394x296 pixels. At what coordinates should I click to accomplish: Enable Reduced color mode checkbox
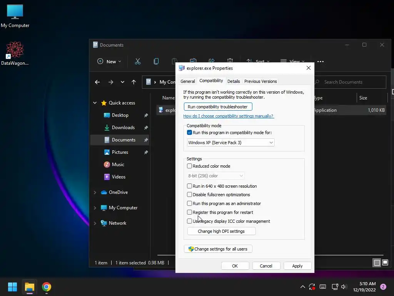[x=189, y=166]
